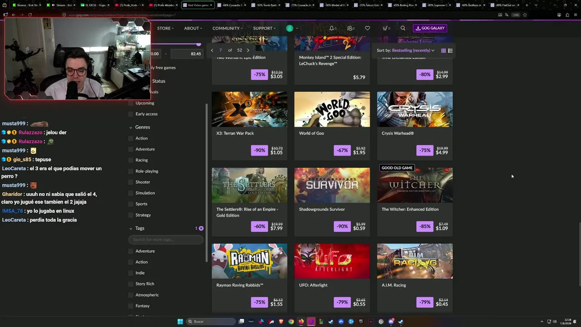Viewport: 581px width, 327px height.
Task: Open Discord from taskbar
Action: click(x=391, y=322)
